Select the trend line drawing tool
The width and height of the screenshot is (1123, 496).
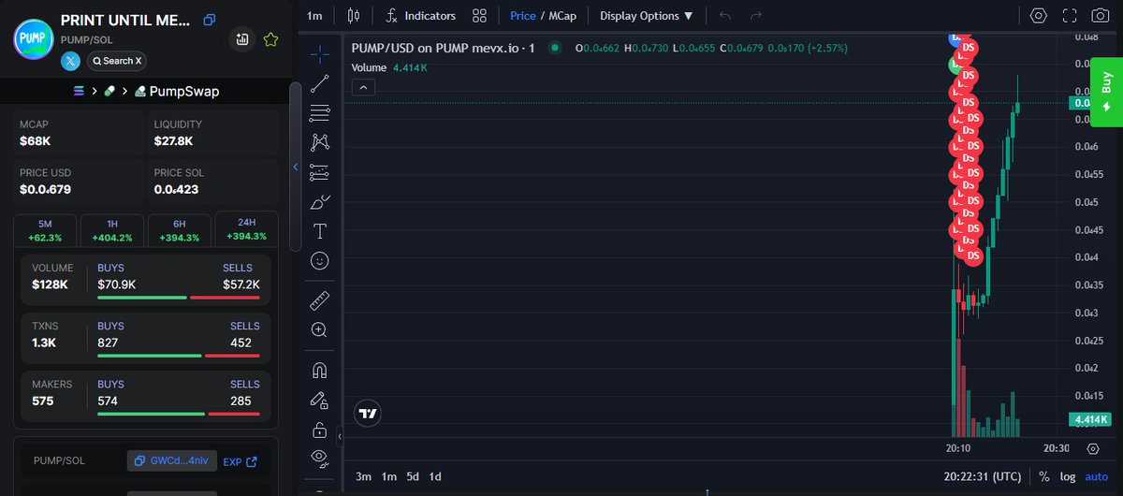coord(320,82)
